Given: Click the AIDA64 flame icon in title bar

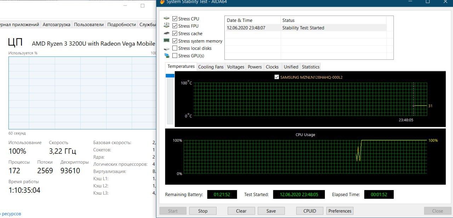Looking at the screenshot, I should click(x=162, y=2).
